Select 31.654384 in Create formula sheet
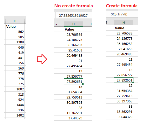The height and width of the screenshot is (122, 141). pyautogui.click(x=124, y=91)
